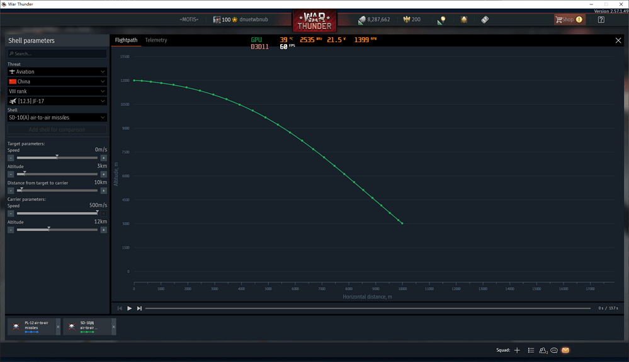Open the chat bubble icon
Screen dimensions: 629x362
click(x=554, y=350)
